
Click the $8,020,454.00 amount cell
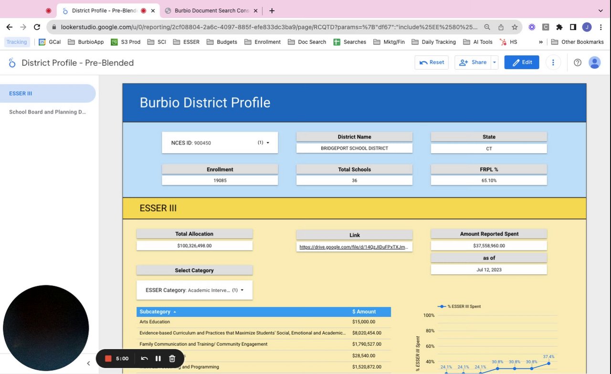[x=367, y=333]
